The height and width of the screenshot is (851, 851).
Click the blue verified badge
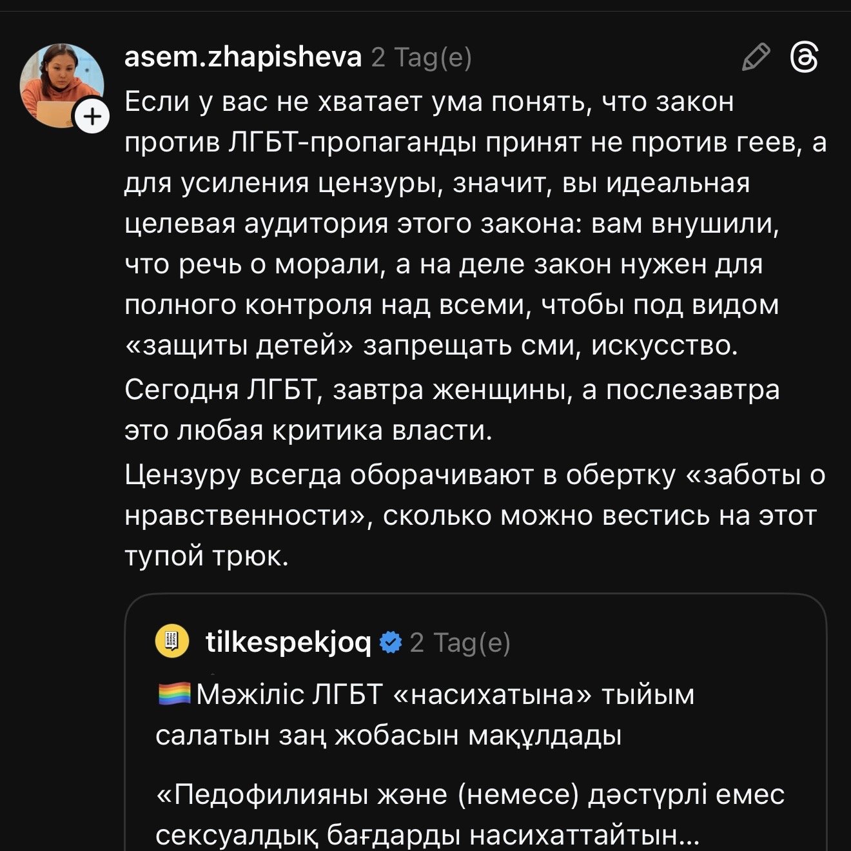[x=391, y=642]
